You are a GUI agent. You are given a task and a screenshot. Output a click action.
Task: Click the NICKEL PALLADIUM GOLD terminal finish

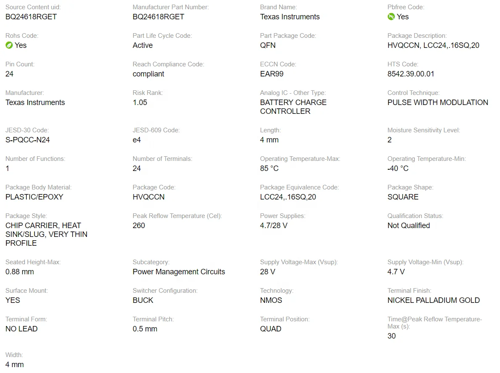433,300
